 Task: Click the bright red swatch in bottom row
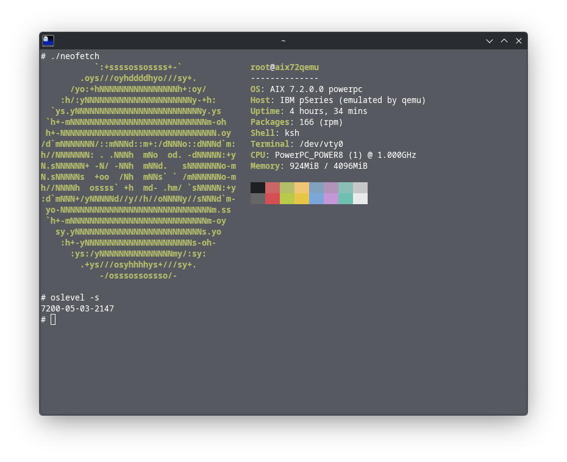pos(273,199)
